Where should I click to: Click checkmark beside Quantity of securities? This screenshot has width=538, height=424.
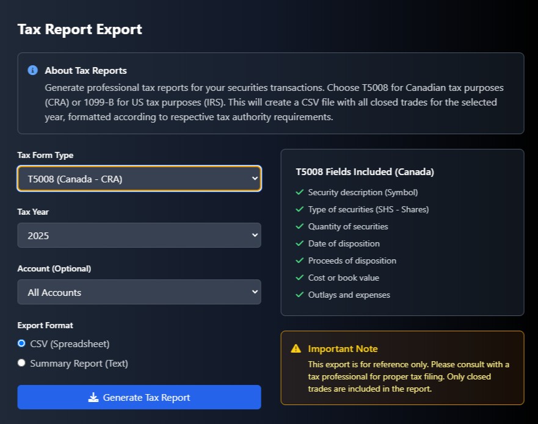coord(299,226)
